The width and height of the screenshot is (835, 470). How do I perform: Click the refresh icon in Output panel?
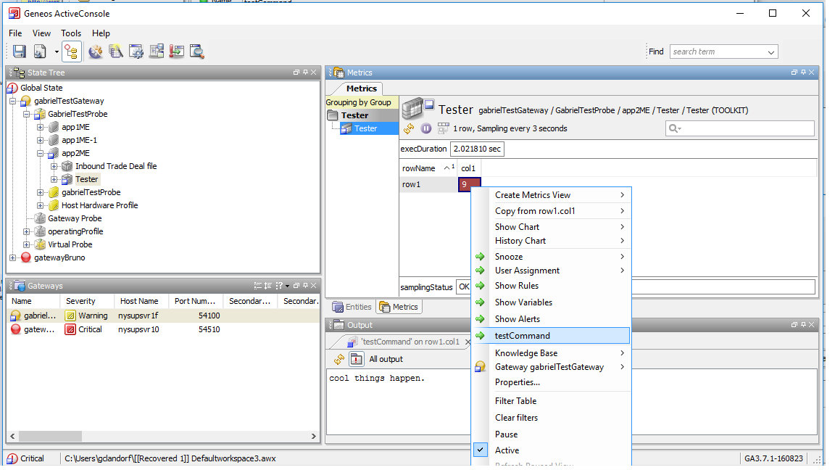coord(339,359)
